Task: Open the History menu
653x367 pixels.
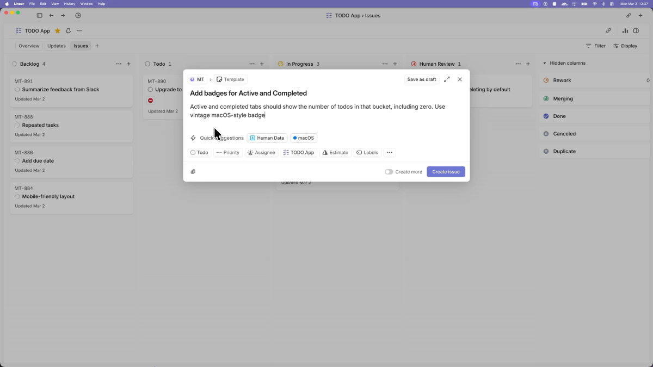Action: pos(70,4)
